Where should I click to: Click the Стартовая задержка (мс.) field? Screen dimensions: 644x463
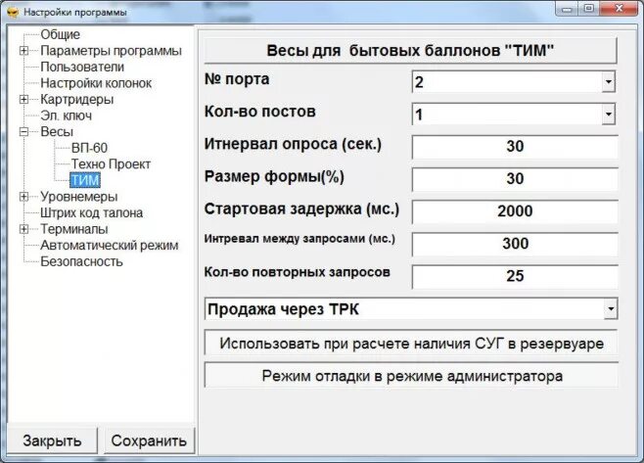515,211
